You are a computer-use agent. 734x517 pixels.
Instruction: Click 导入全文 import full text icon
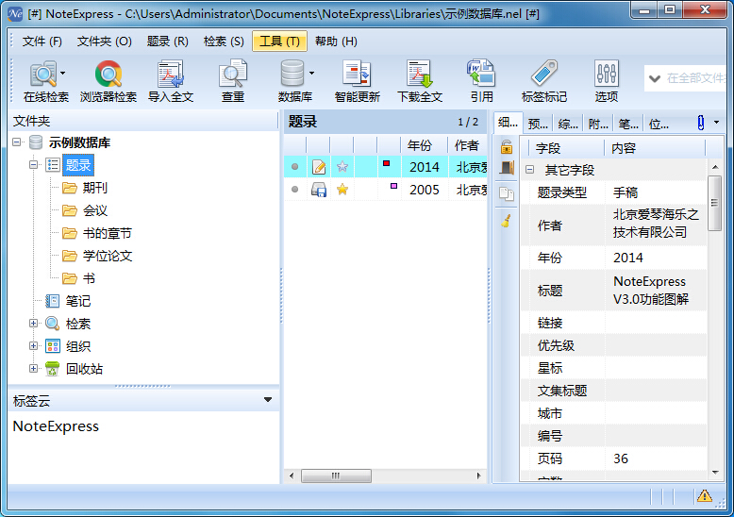(171, 80)
